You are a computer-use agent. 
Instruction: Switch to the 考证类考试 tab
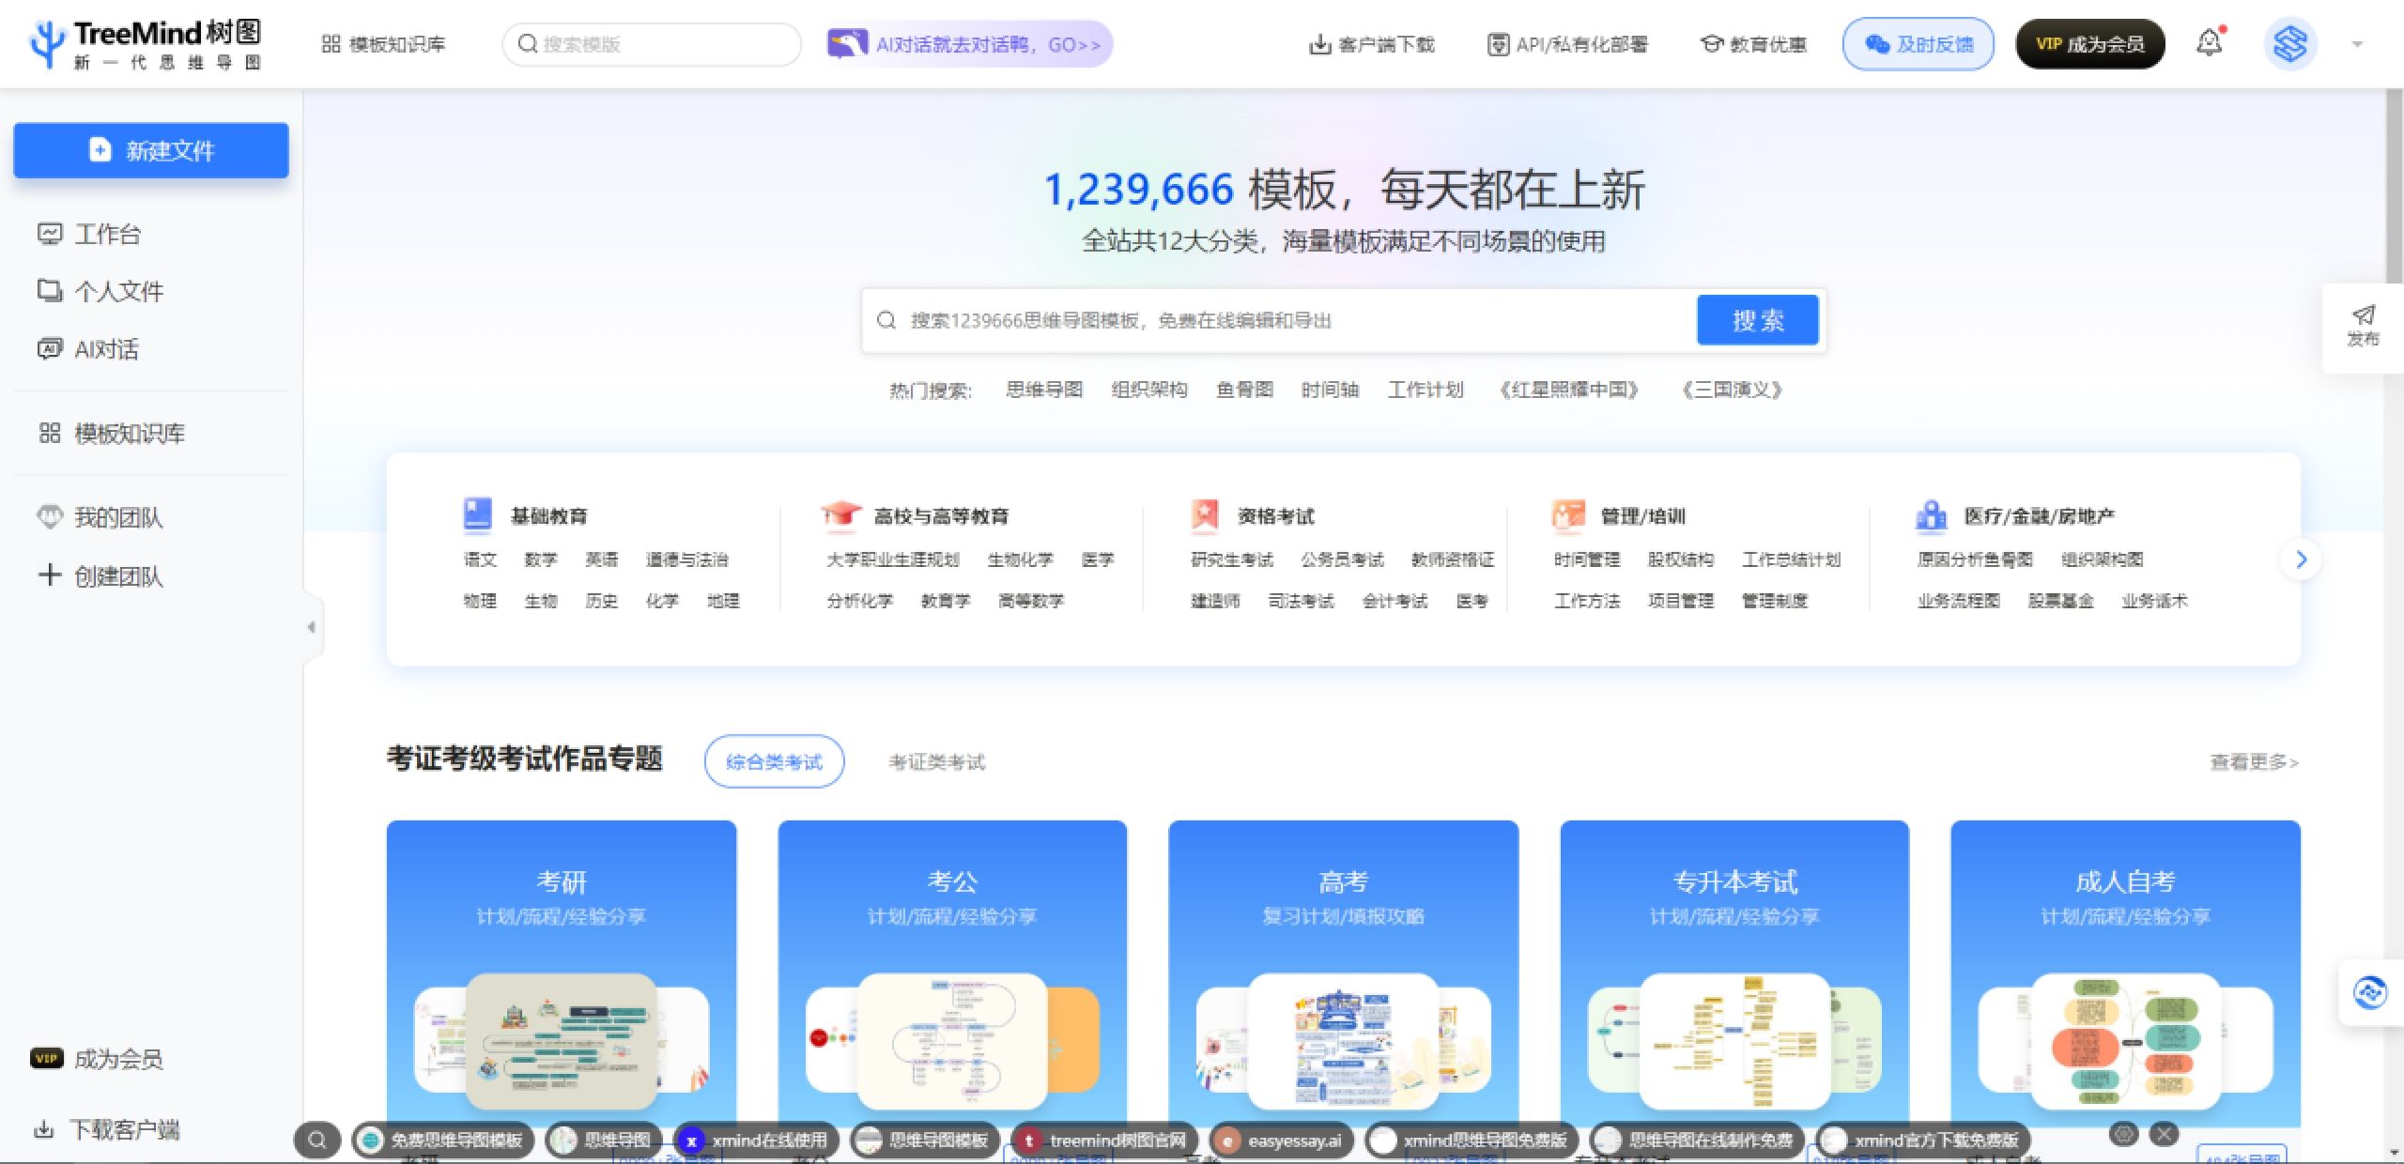click(936, 761)
